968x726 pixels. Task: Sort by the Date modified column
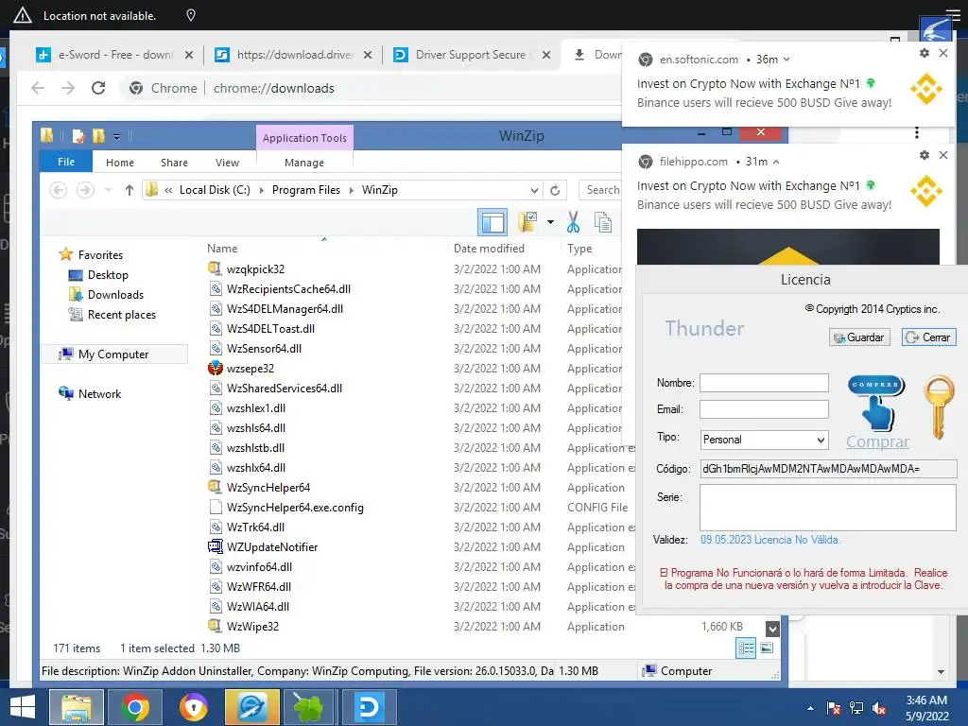pyautogui.click(x=489, y=249)
